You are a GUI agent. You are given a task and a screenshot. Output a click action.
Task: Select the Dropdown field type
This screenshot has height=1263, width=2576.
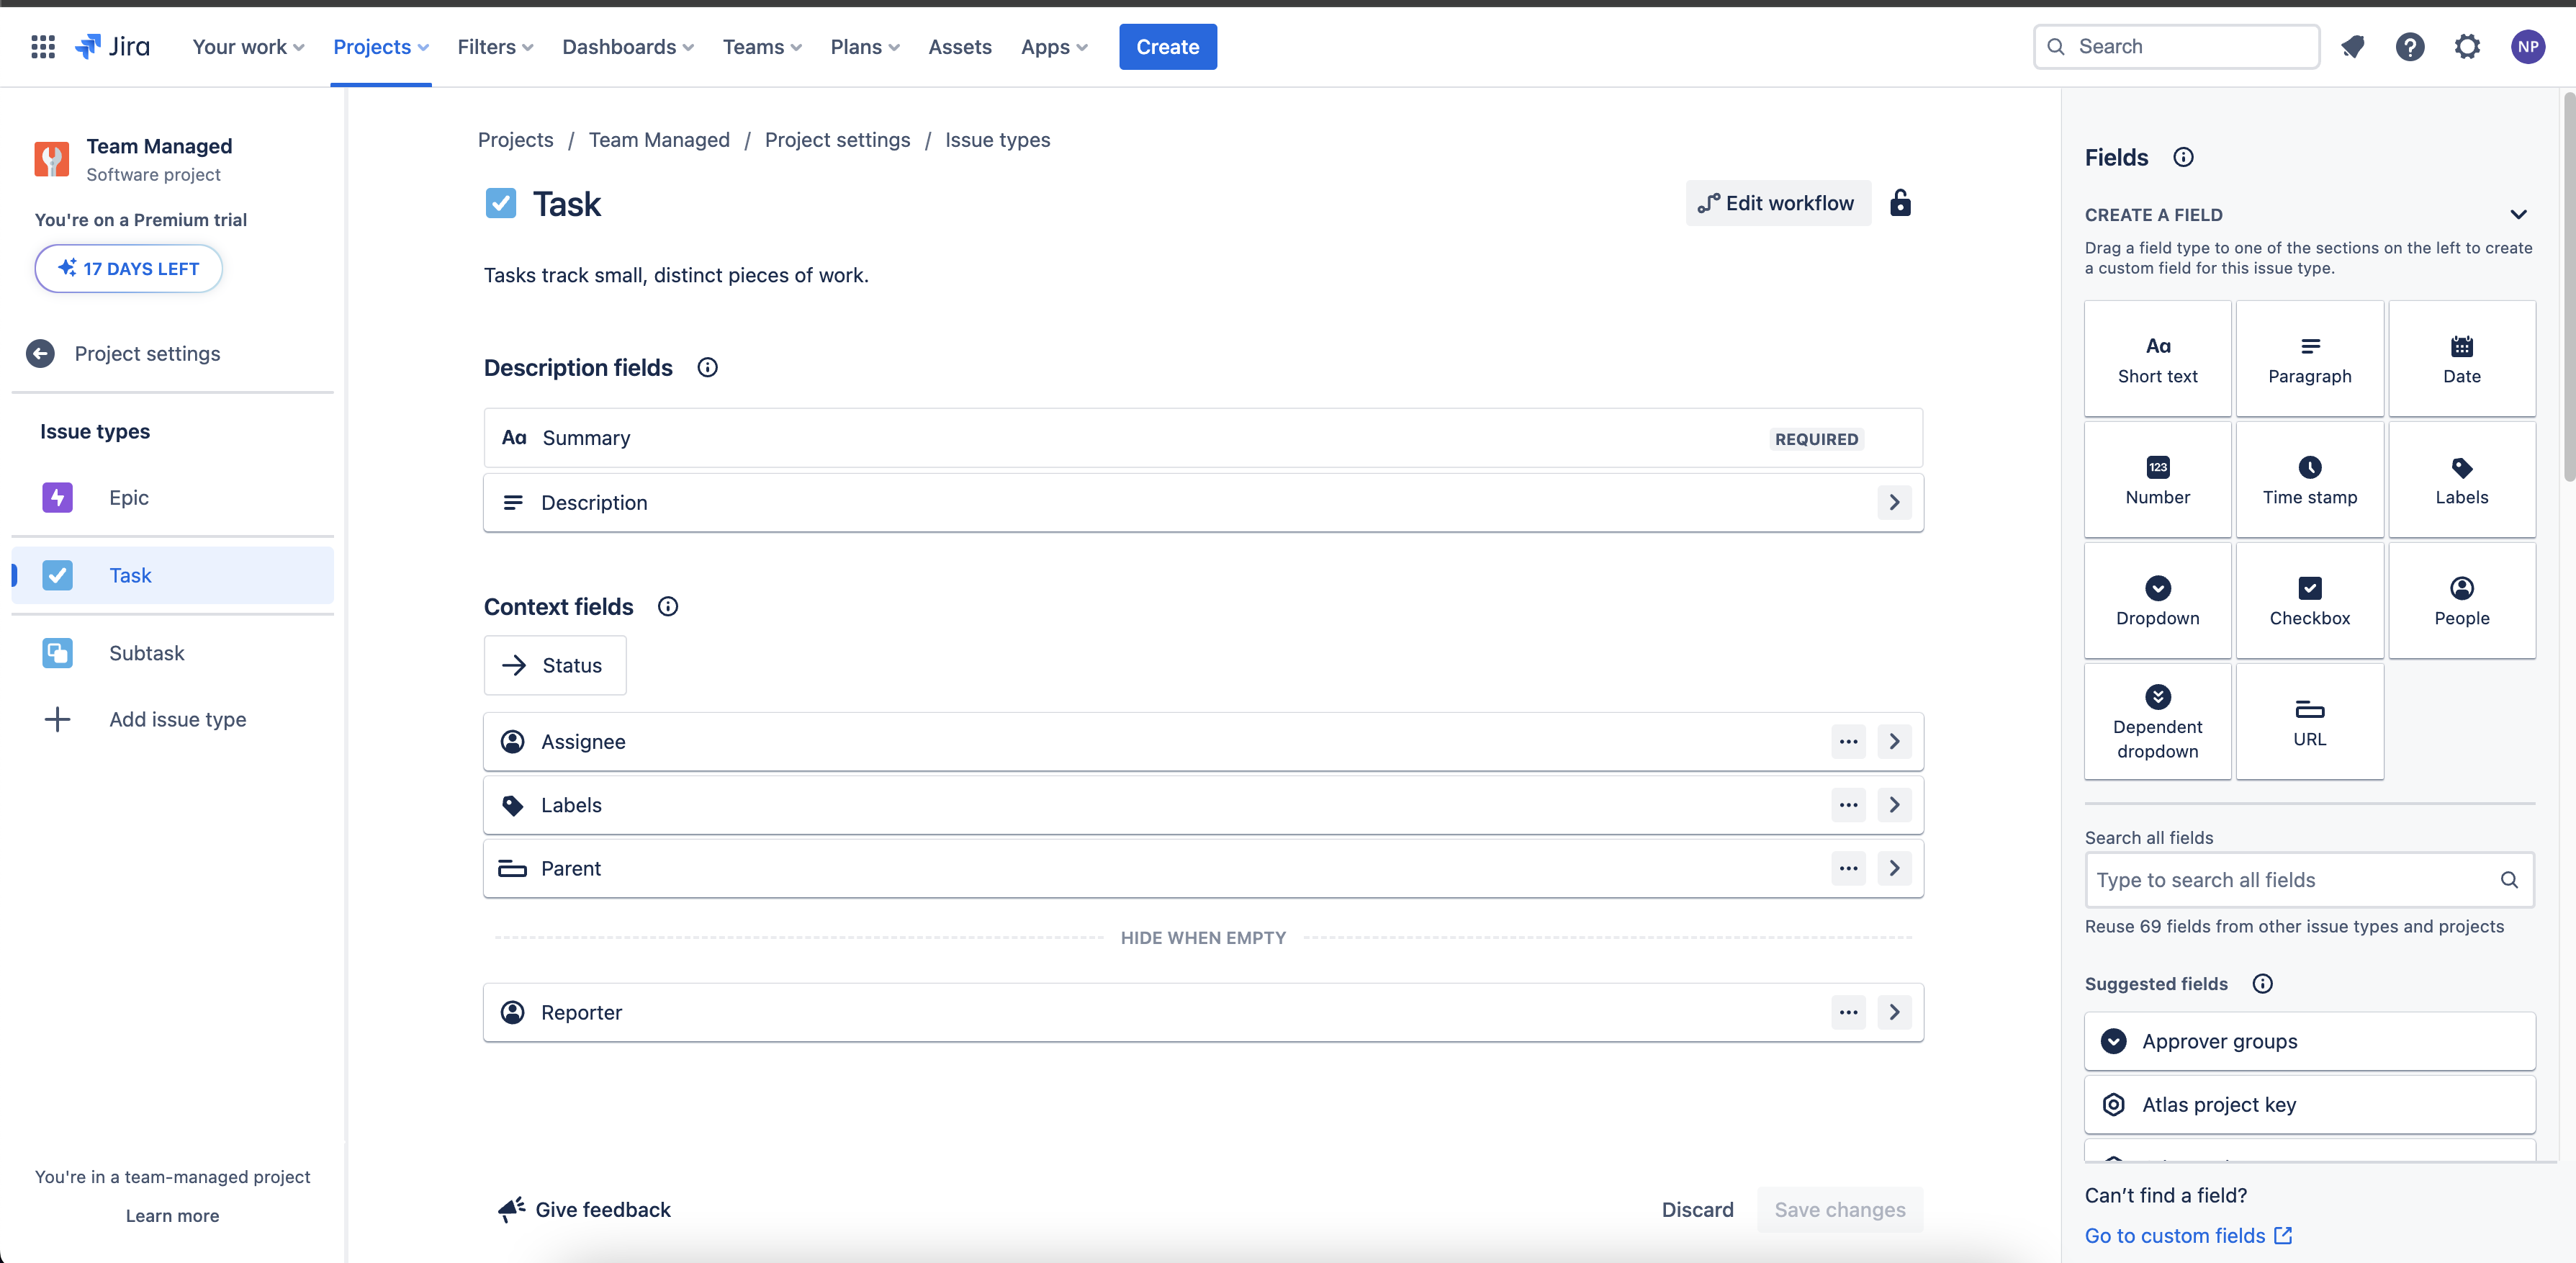point(2157,600)
